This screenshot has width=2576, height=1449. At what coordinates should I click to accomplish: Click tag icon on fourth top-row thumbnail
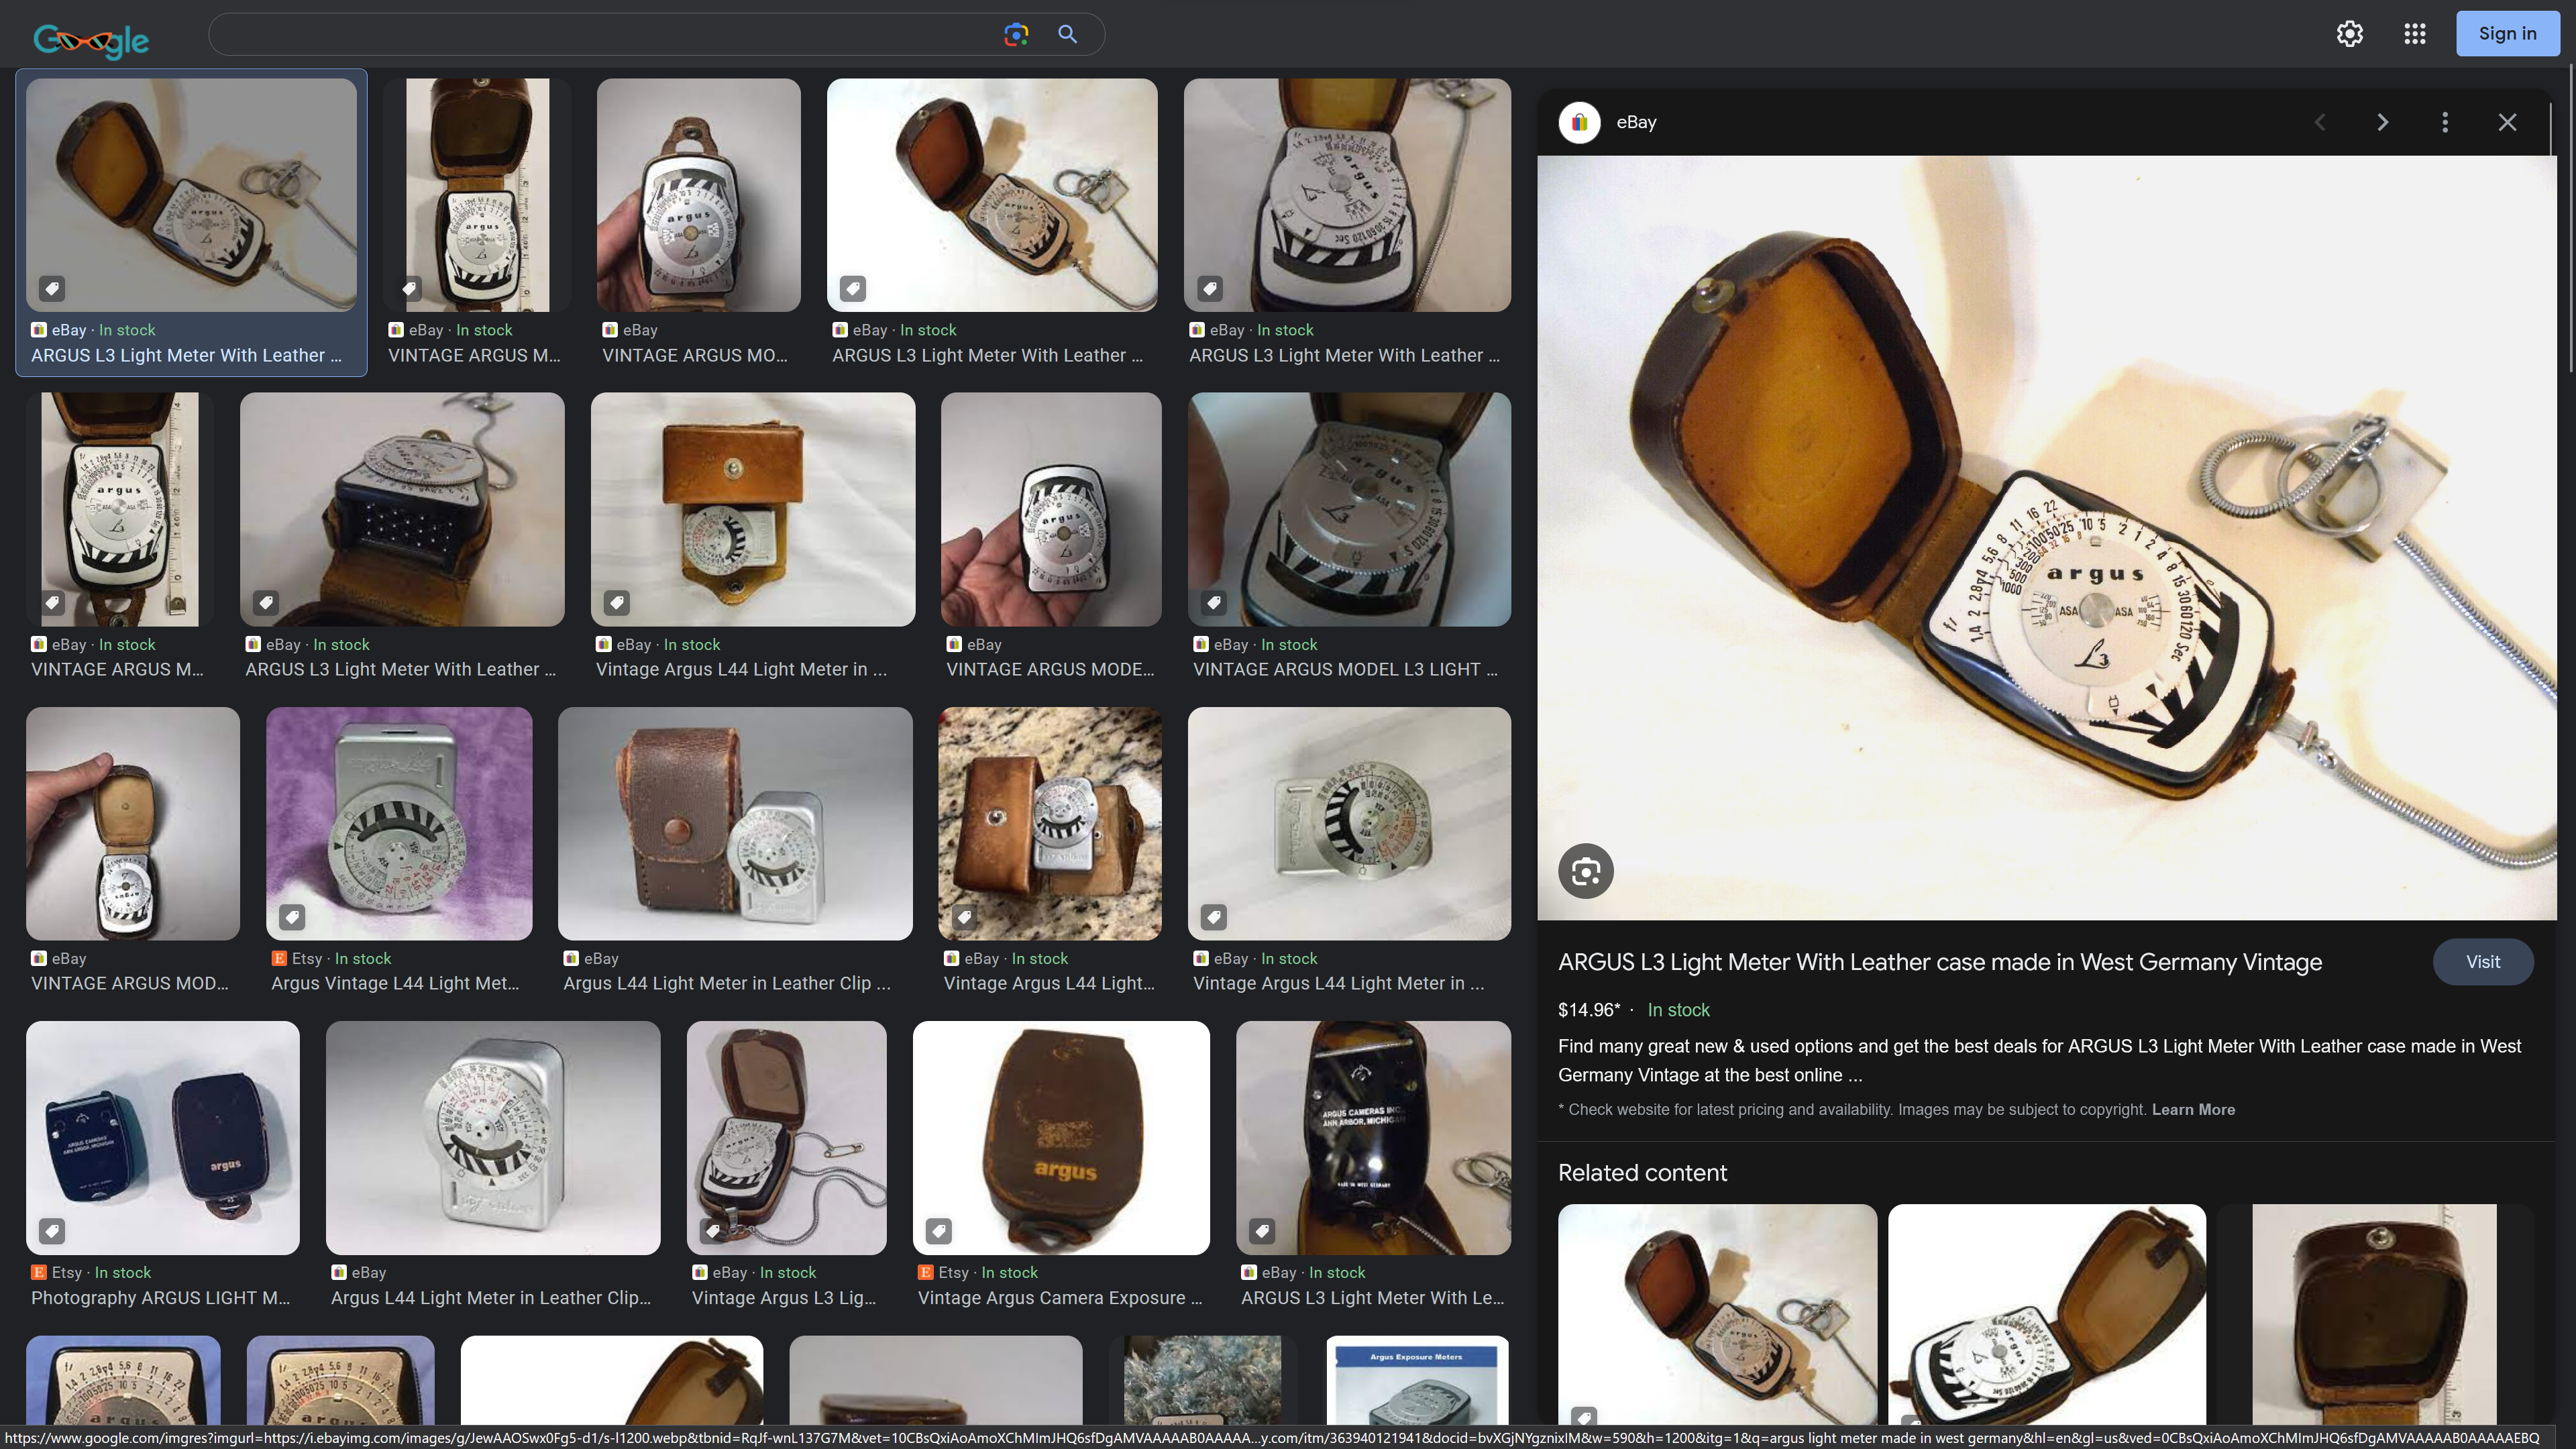tap(852, 289)
